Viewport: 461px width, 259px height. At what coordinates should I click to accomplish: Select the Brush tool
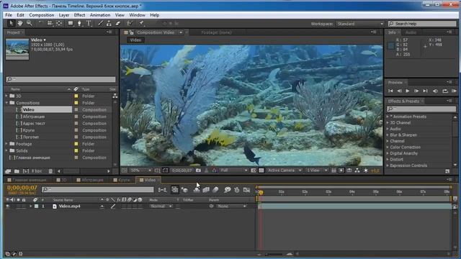click(100, 23)
